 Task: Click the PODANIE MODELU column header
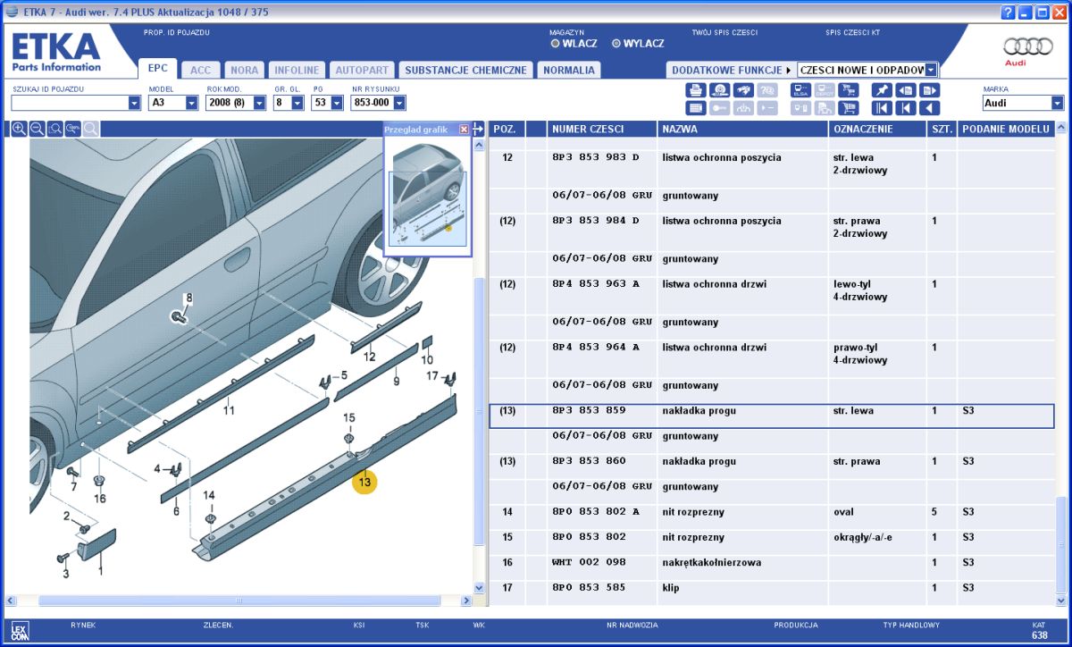pyautogui.click(x=1005, y=129)
